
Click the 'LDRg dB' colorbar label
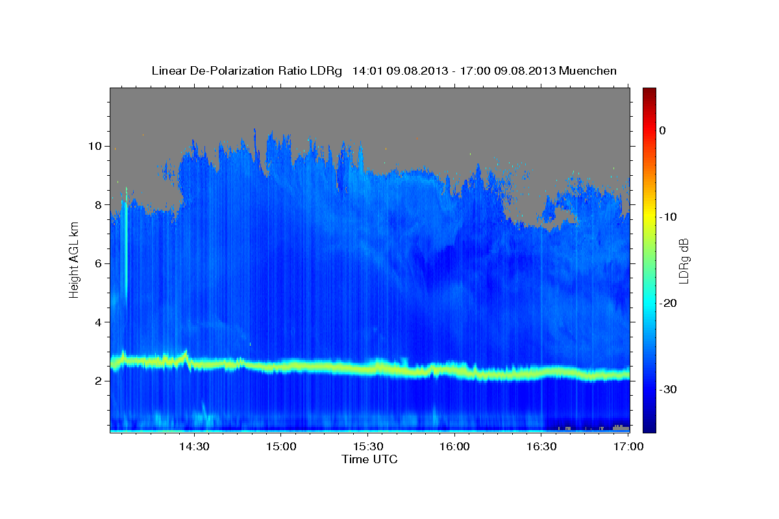pos(684,261)
